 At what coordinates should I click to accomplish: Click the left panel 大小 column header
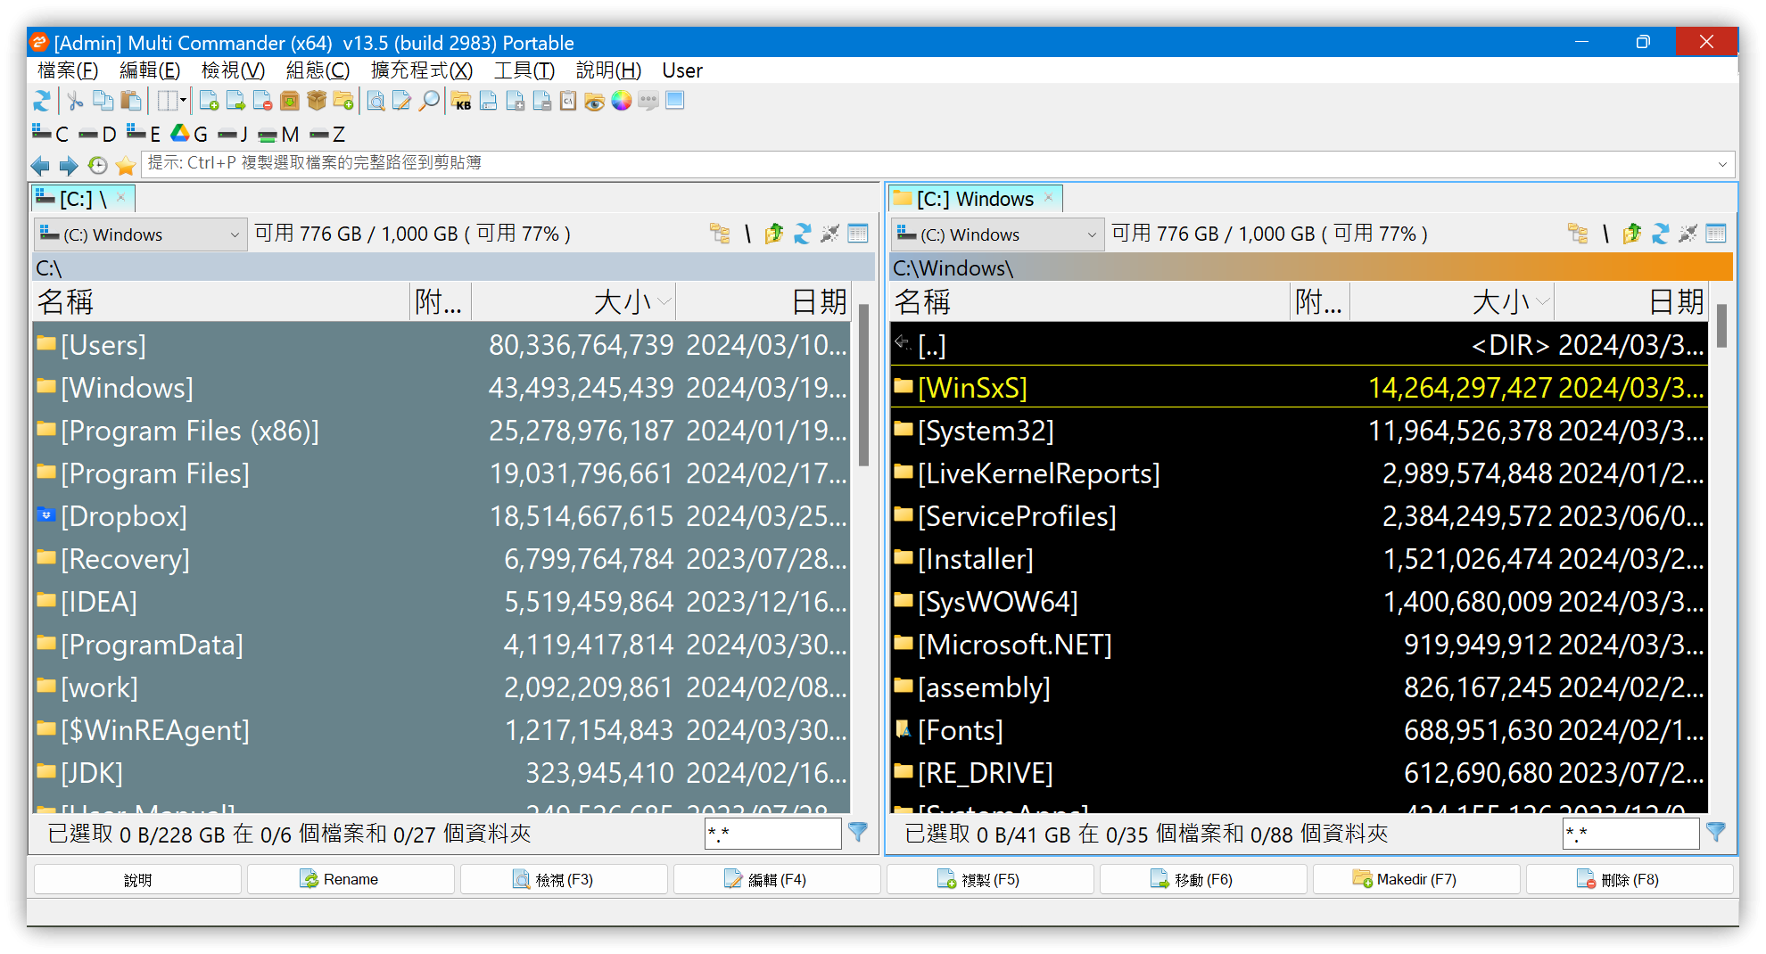pyautogui.click(x=574, y=302)
